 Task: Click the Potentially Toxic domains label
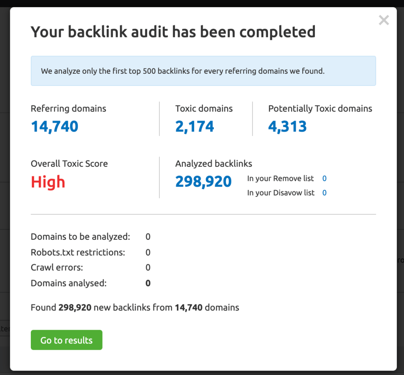[320, 109]
